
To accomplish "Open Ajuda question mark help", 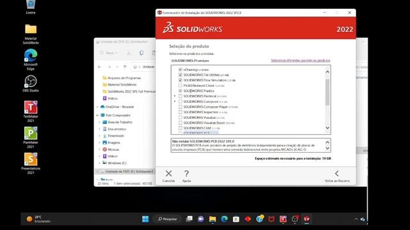I will pos(186,174).
